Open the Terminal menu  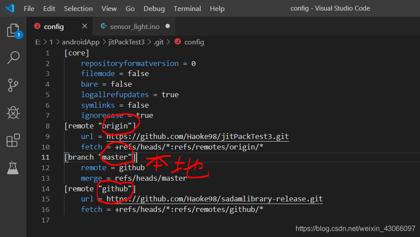click(x=187, y=8)
